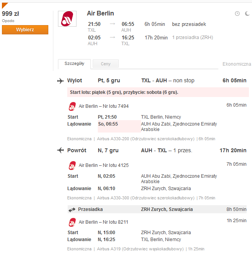Click the Air Berlin airline title

pyautogui.click(x=100, y=14)
